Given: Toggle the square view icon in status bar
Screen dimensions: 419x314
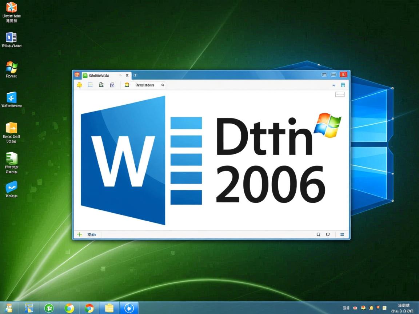Looking at the screenshot, I should click(x=318, y=235).
